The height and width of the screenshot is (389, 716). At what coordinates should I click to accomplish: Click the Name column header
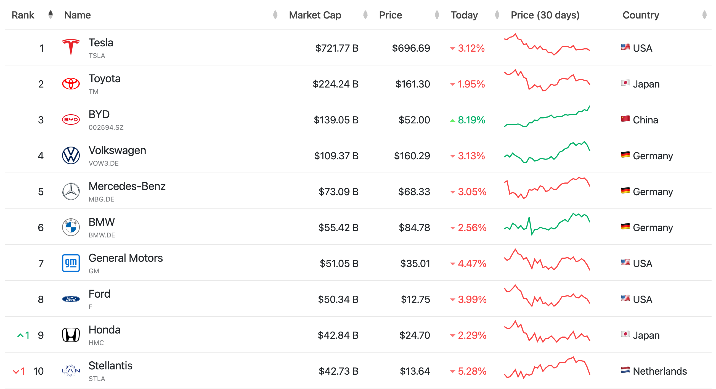[x=78, y=15]
